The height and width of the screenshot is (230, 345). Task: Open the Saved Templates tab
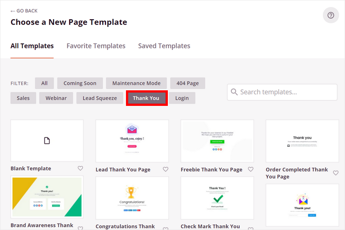pos(164,46)
